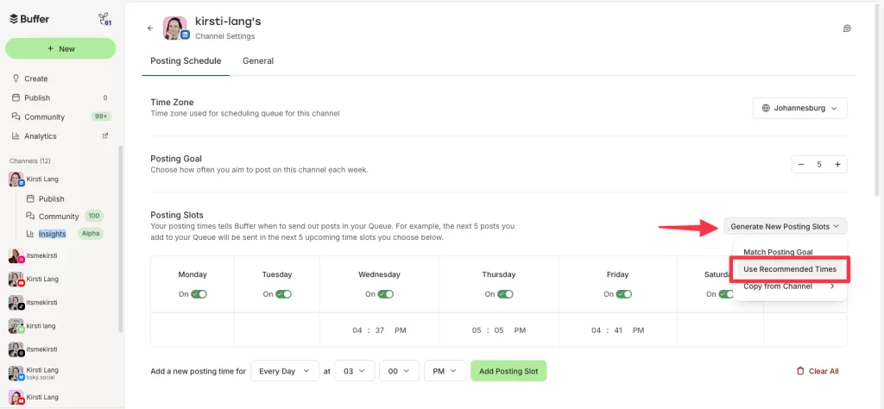This screenshot has height=409, width=884.
Task: Choose Use Recommended Times from the menu
Action: tap(789, 269)
